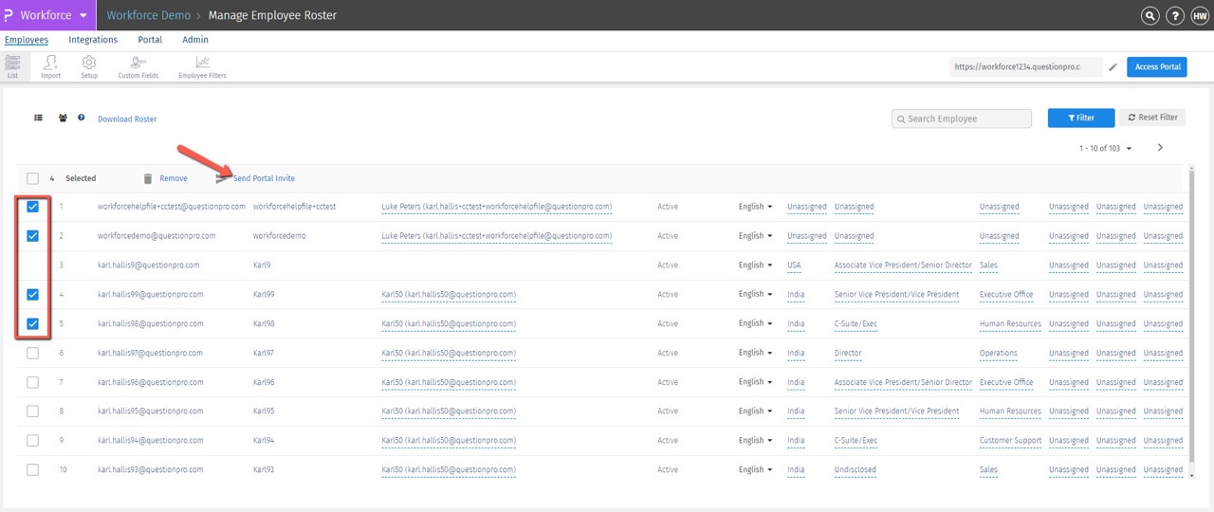The height and width of the screenshot is (512, 1214).
Task: Open the Custom Fields tool
Action: click(138, 66)
